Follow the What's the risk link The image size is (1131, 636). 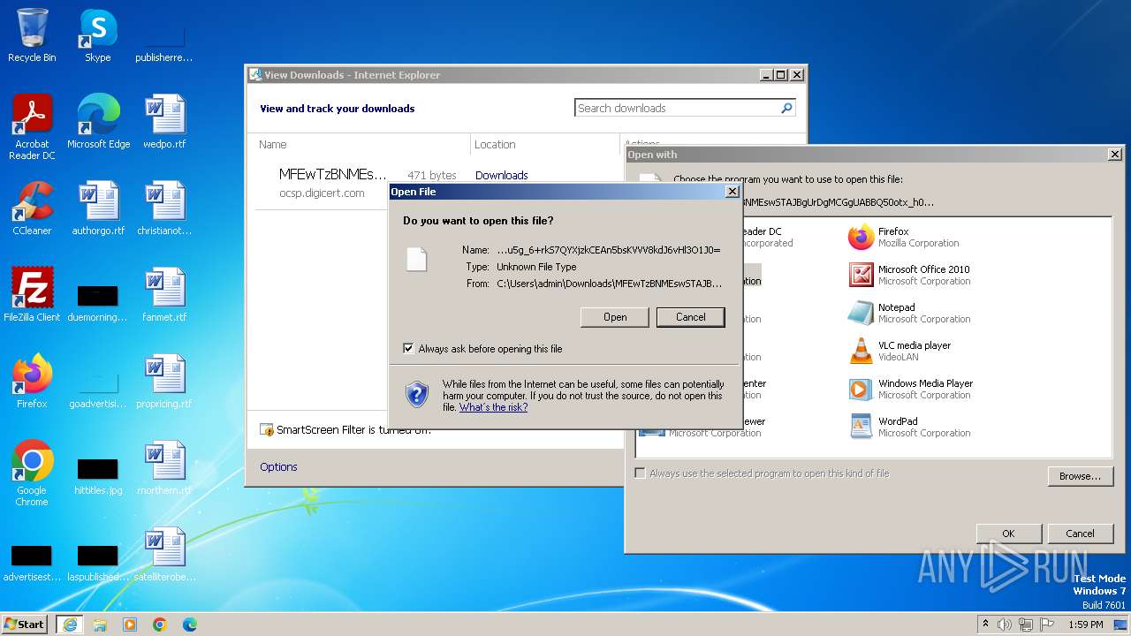[x=493, y=407]
